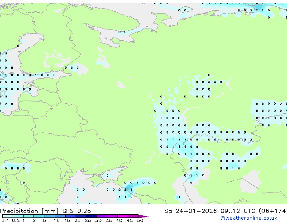
Task: Click the legend label '0.1'
Action: tap(5, 220)
